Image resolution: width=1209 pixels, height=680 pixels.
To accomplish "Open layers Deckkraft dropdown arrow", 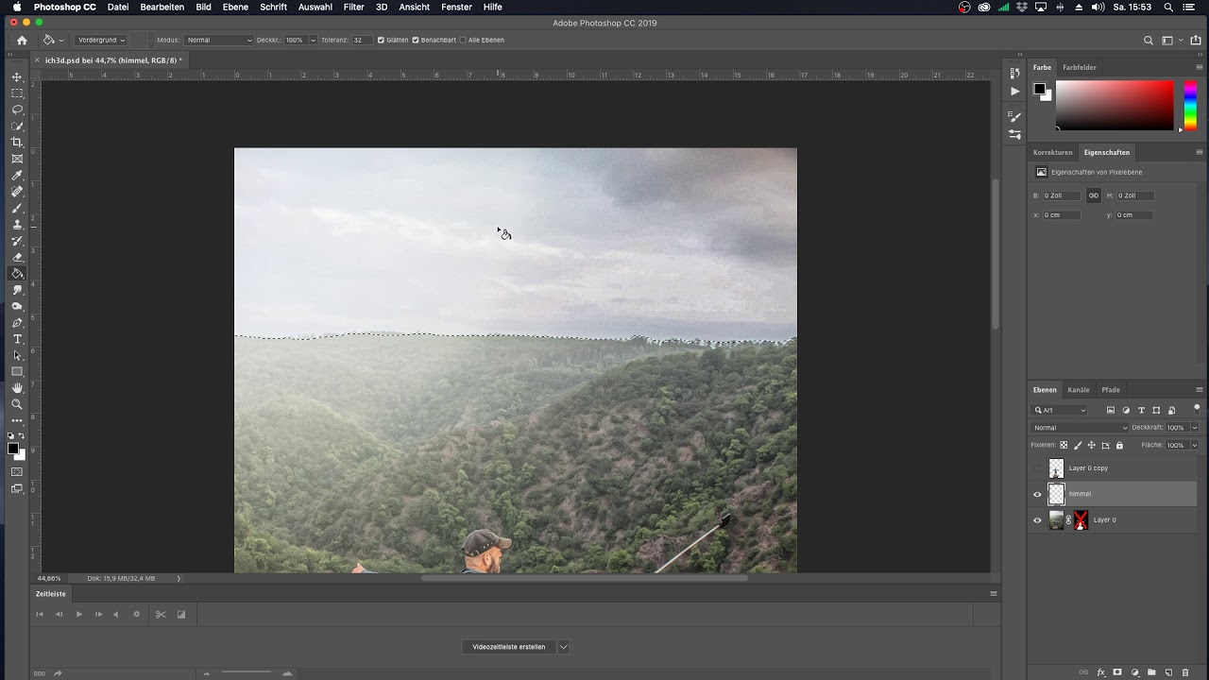I will (1194, 428).
